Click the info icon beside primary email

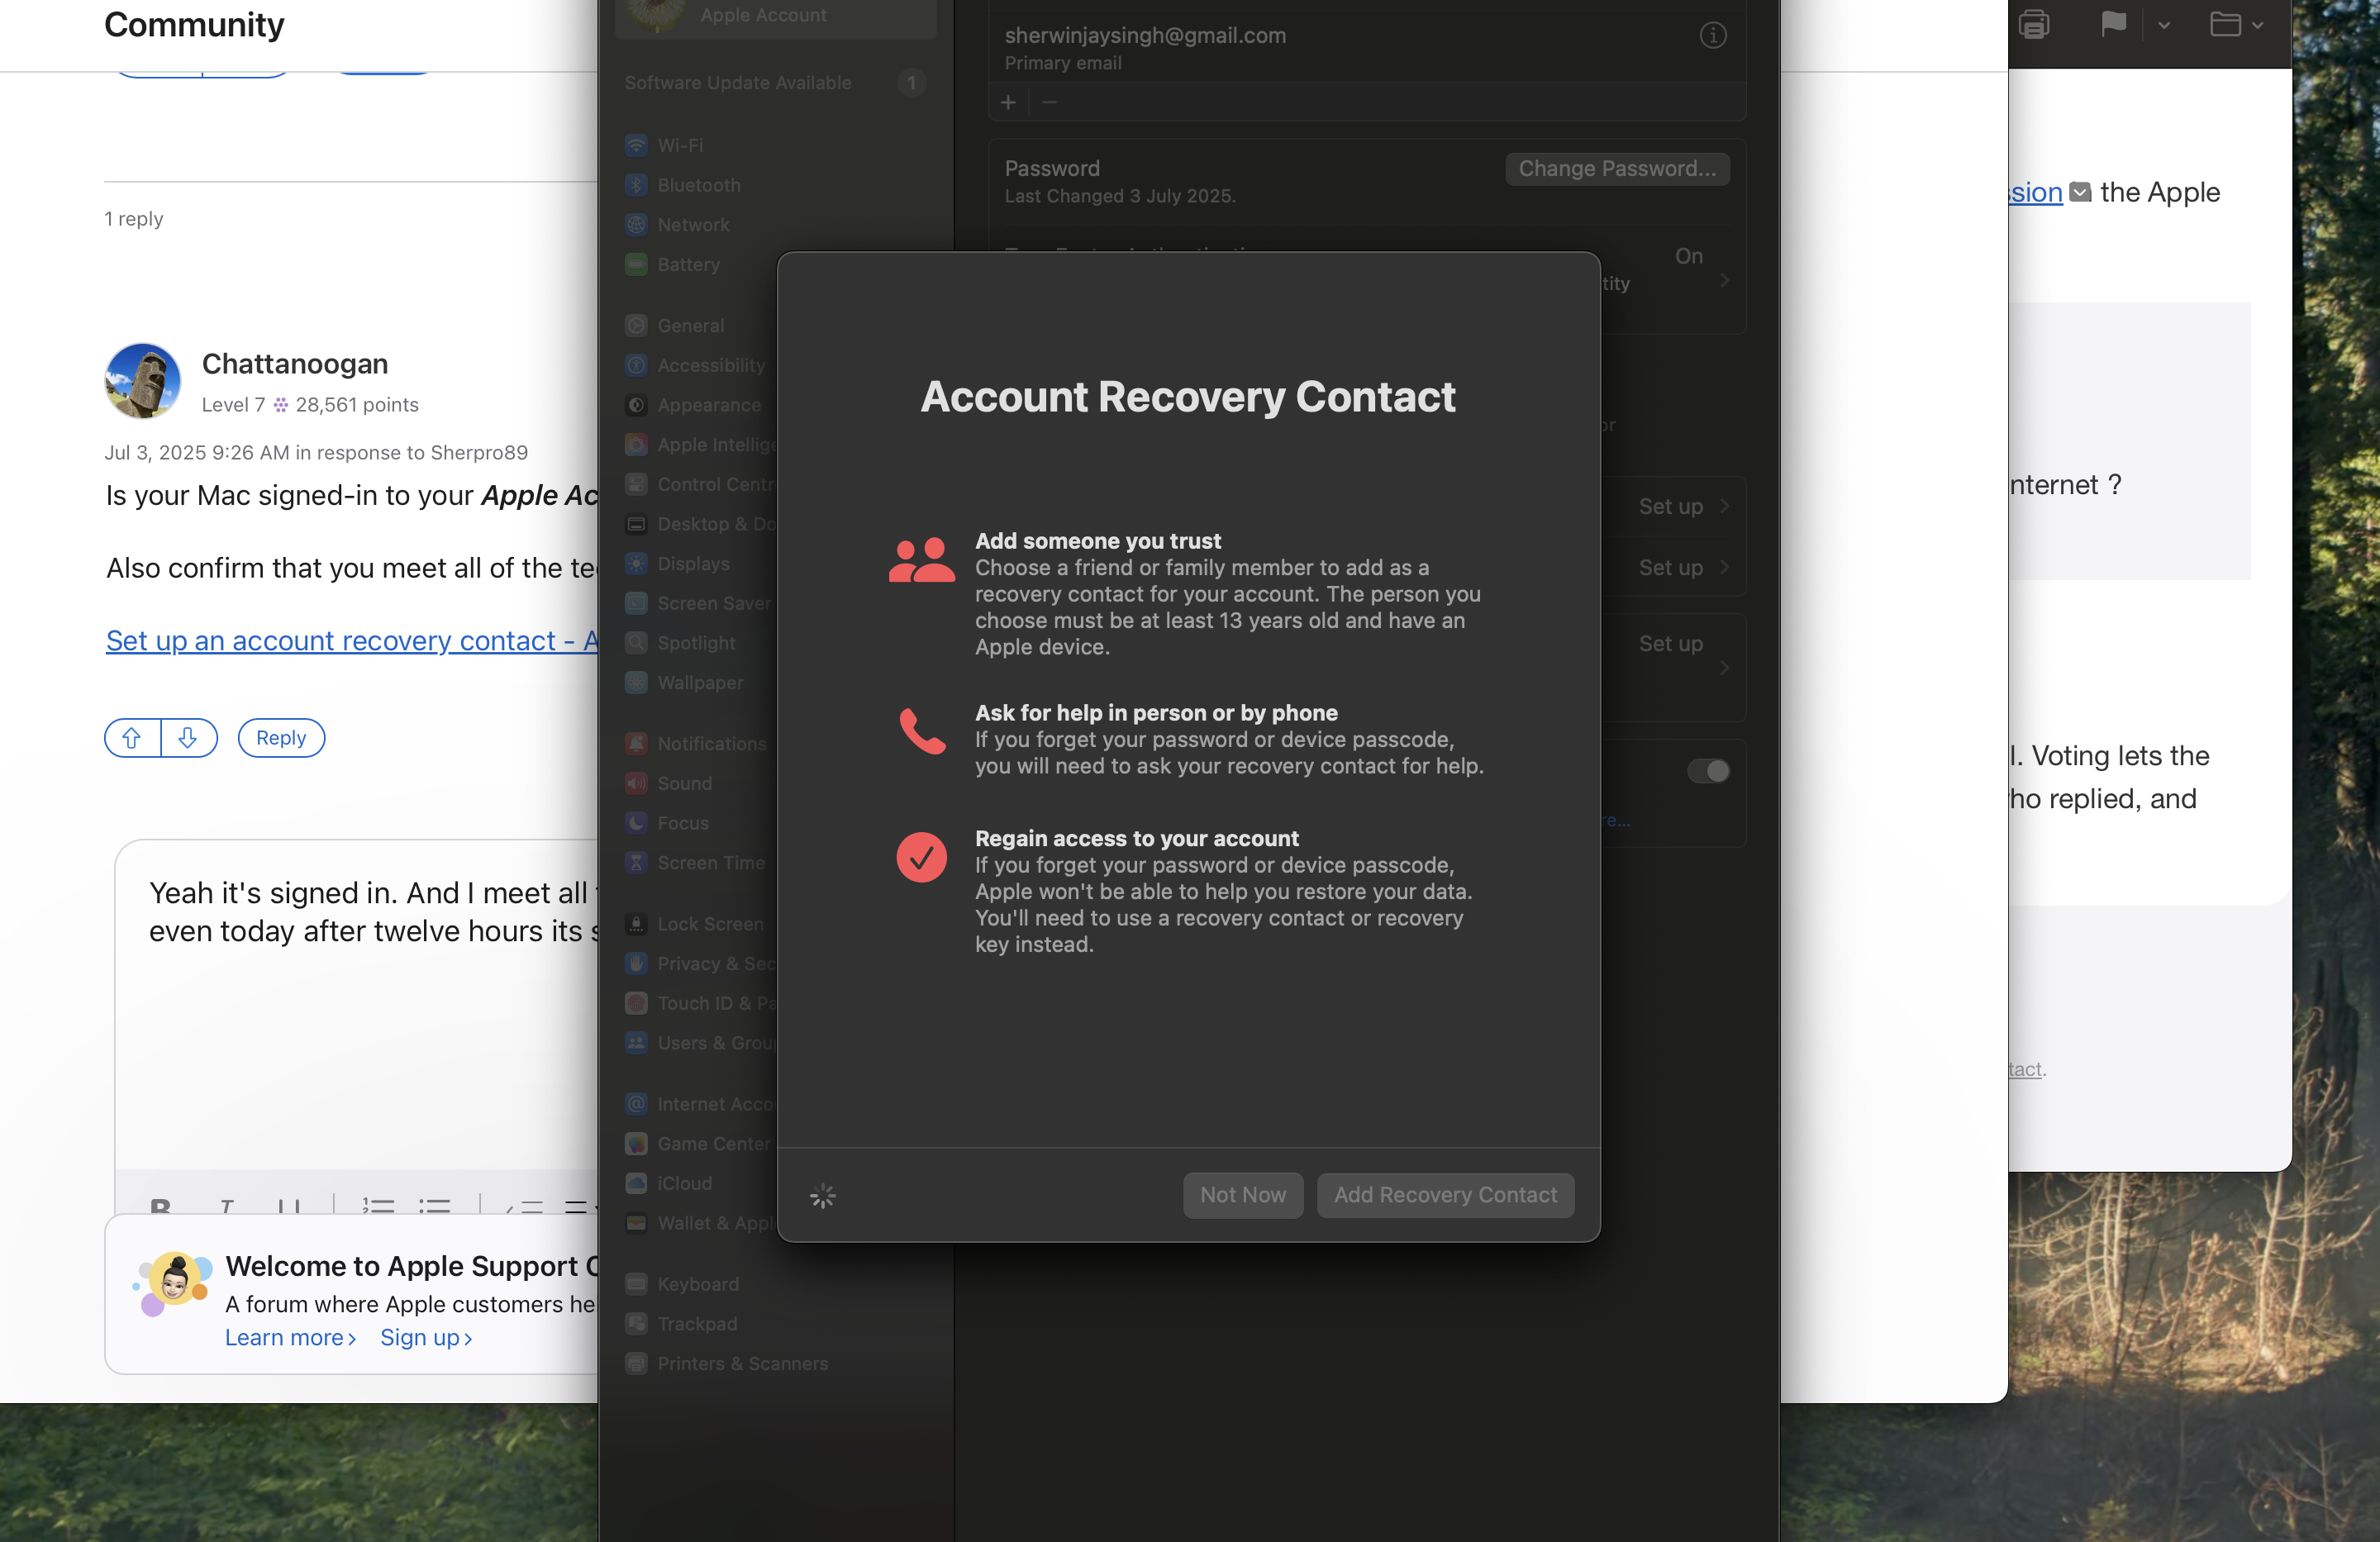(1712, 36)
